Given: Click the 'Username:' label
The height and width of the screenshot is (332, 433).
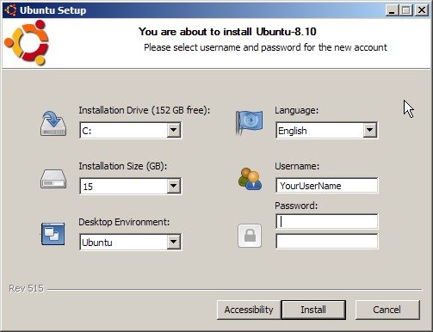Looking at the screenshot, I should (297, 166).
